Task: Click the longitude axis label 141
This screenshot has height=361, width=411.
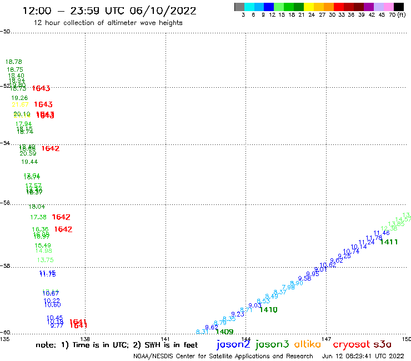Action: pyautogui.click(x=166, y=339)
